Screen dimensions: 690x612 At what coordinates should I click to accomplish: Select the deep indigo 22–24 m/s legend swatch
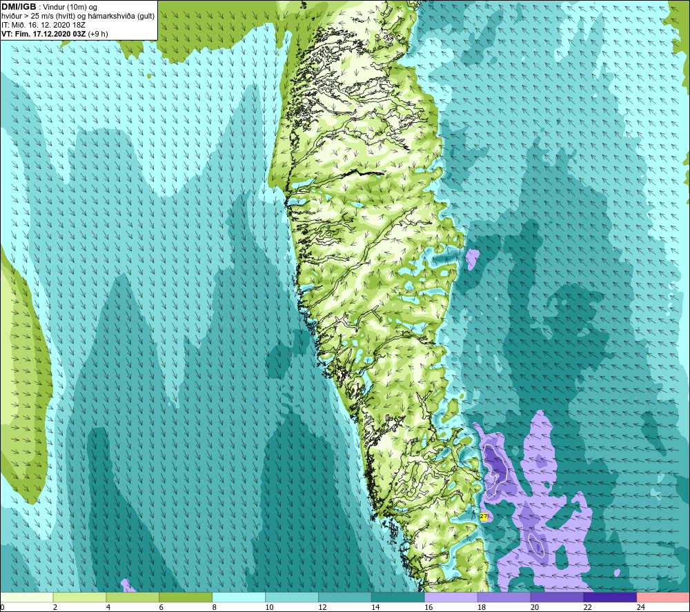click(x=610, y=597)
